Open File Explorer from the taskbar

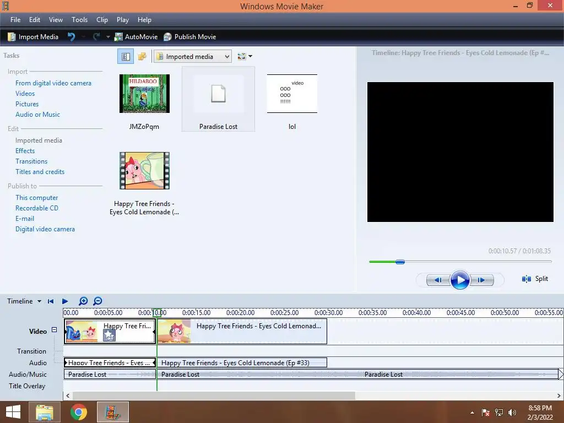(x=45, y=412)
